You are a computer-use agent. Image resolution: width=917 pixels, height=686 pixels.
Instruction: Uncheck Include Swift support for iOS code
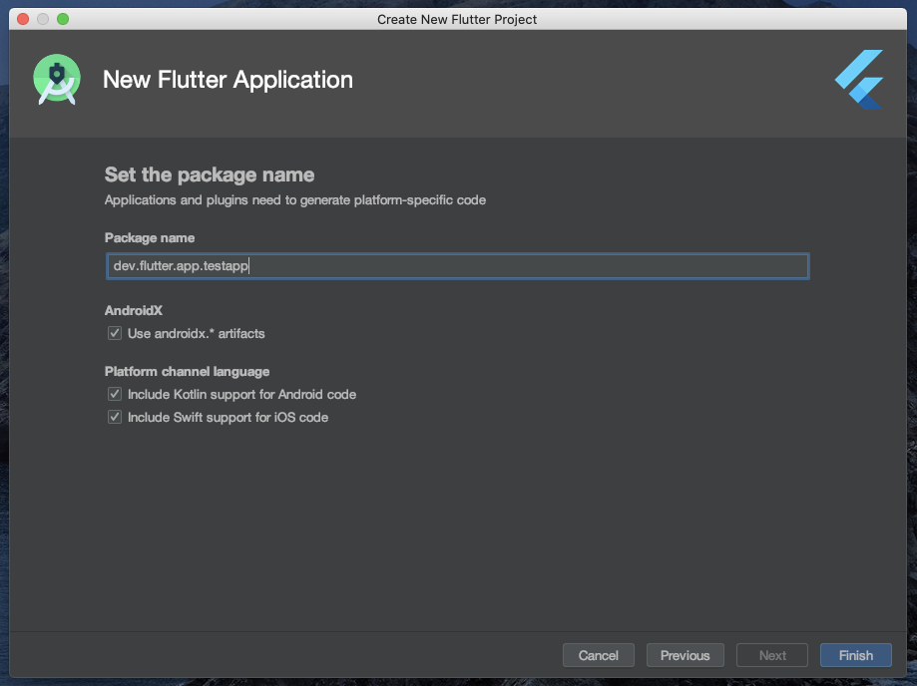pos(115,417)
